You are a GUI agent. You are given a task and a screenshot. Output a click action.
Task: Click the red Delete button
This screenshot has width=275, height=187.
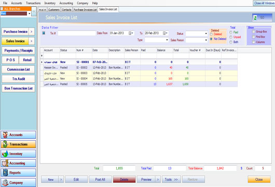[124, 180]
